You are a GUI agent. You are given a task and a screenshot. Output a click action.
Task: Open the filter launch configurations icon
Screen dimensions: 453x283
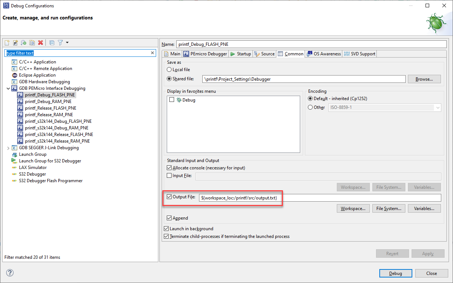click(x=60, y=43)
